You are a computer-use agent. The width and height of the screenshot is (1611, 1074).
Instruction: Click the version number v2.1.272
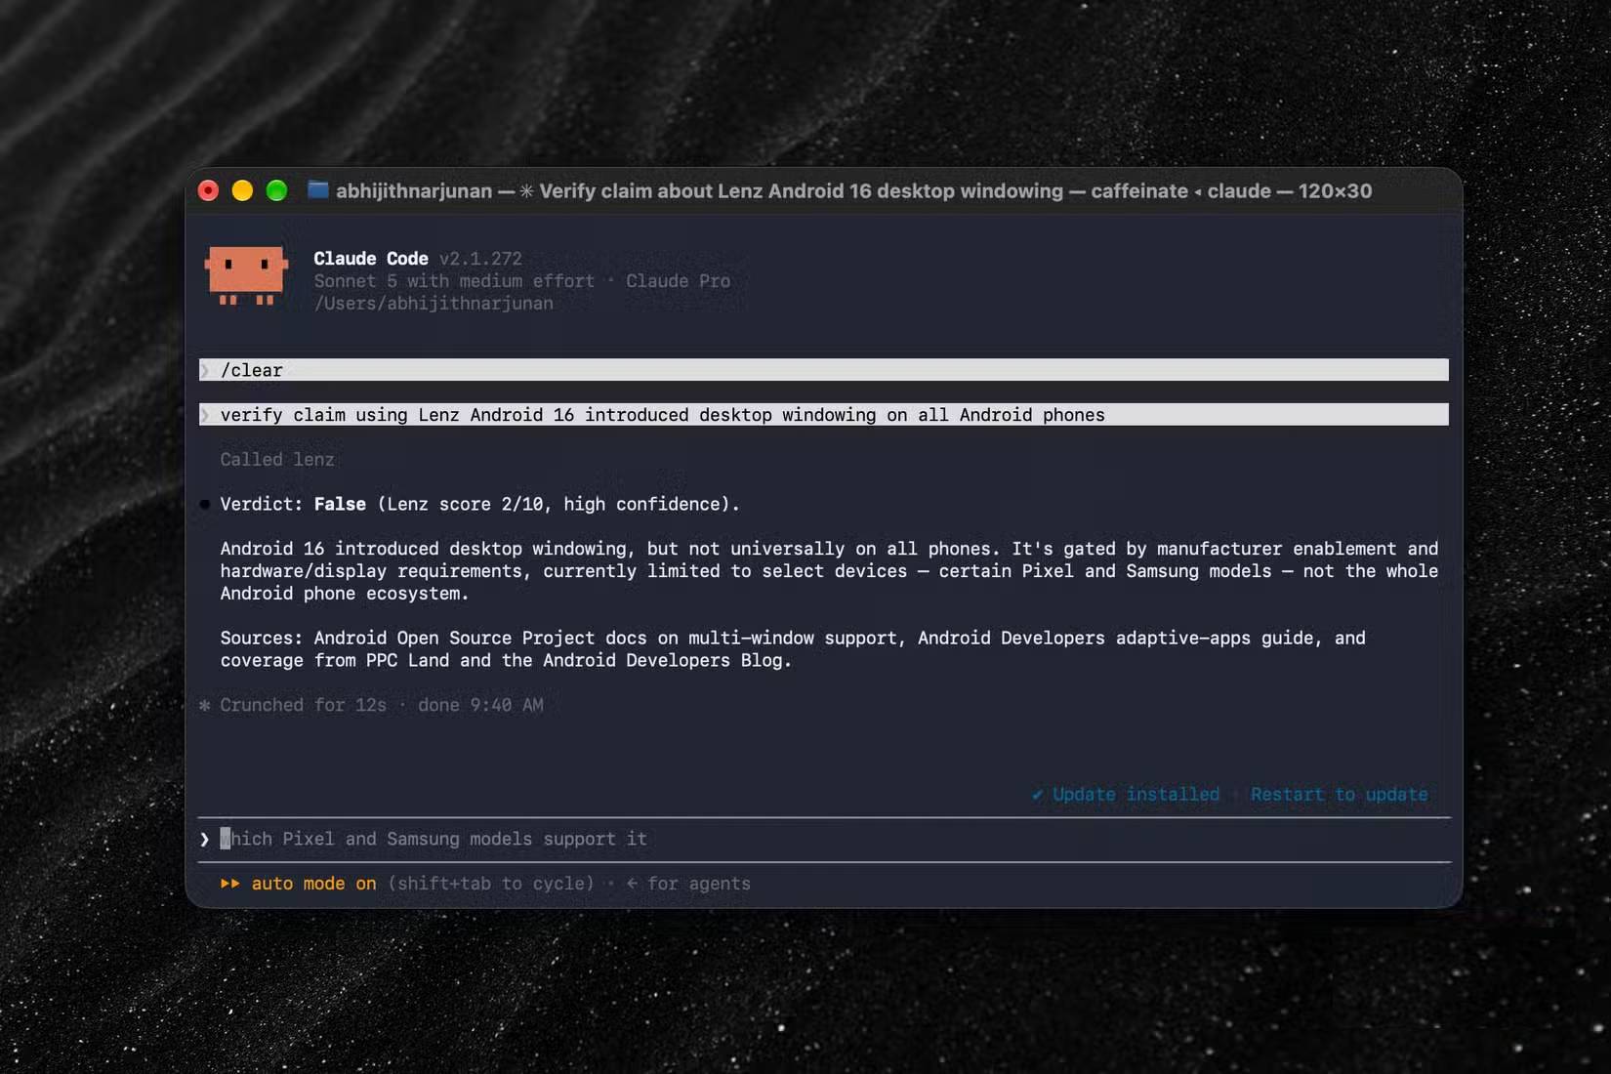pos(480,259)
